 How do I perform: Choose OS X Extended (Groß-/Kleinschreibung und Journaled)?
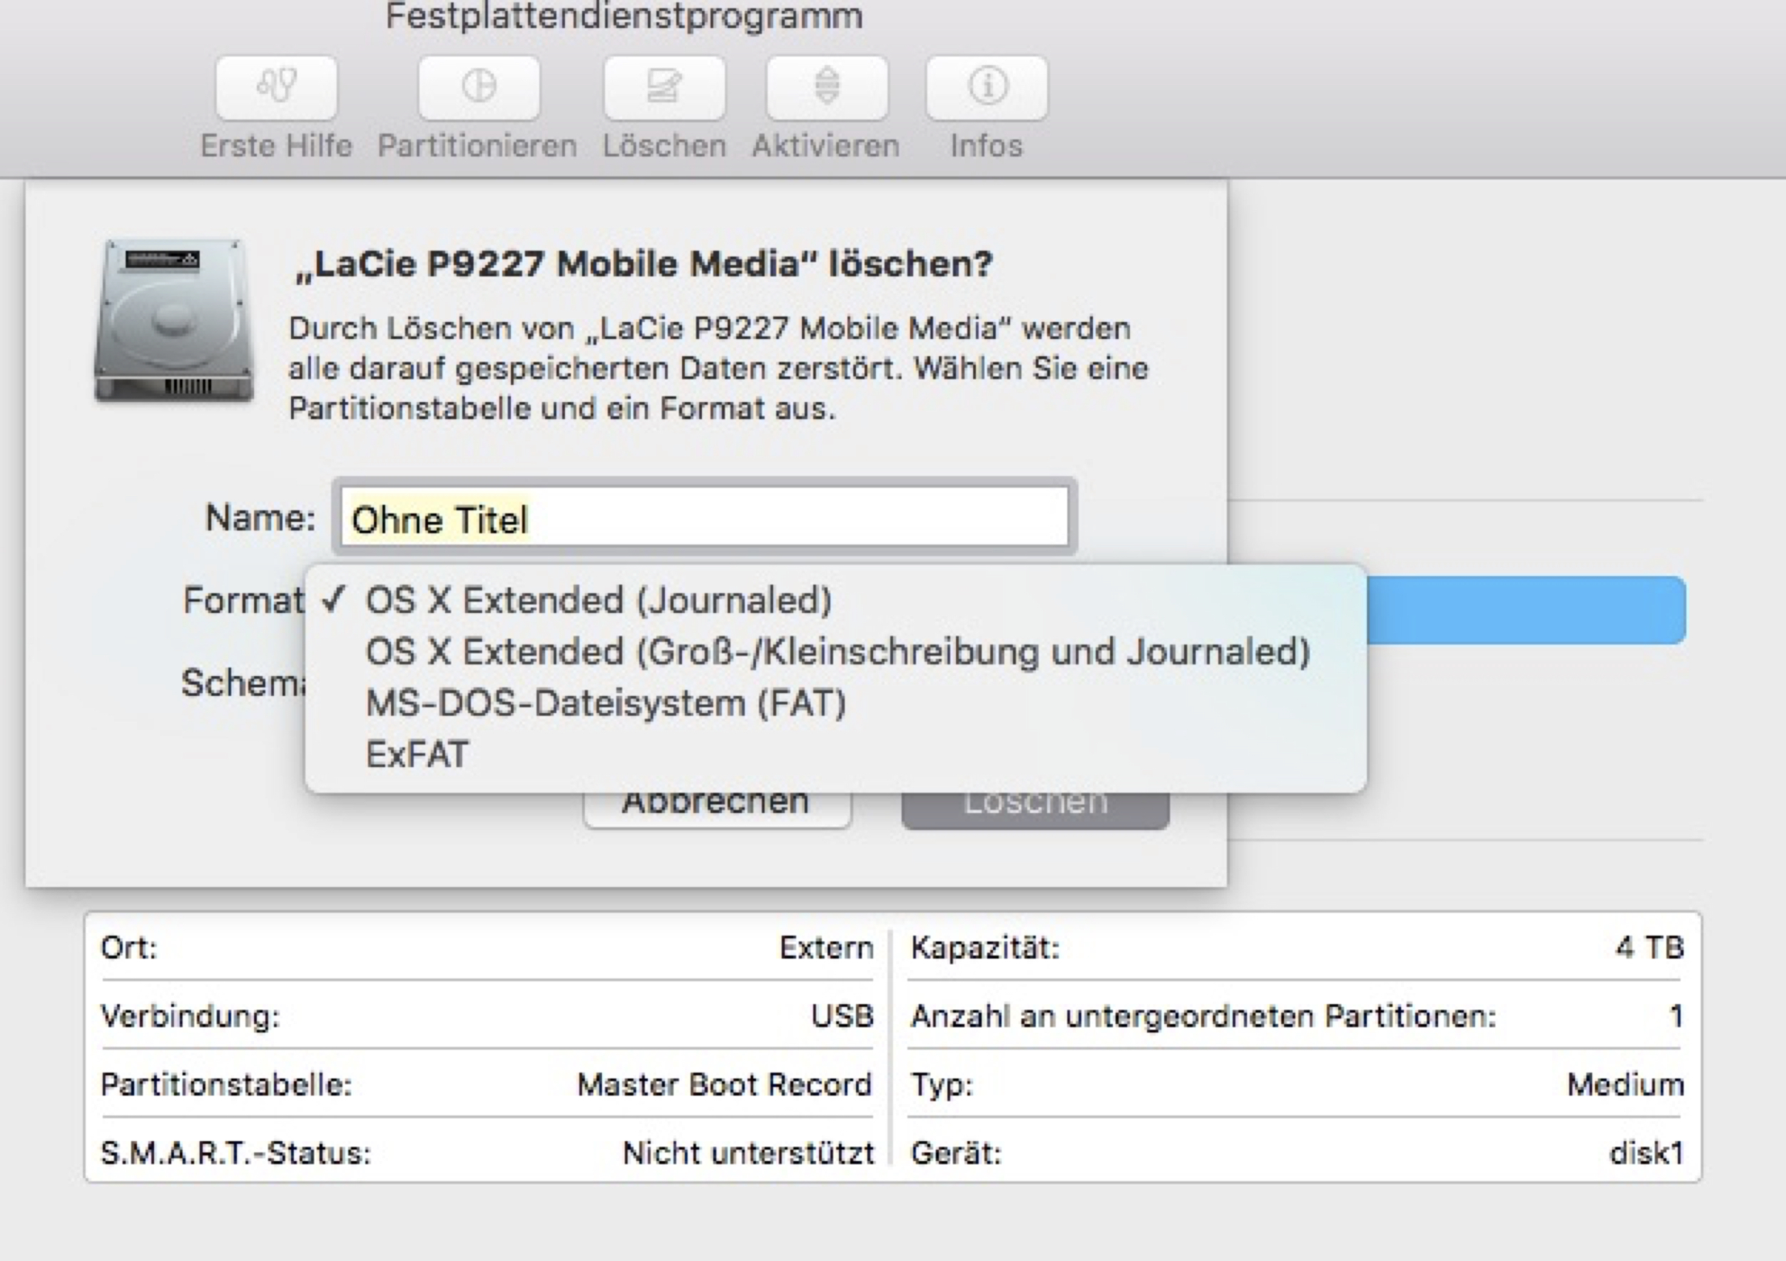(x=835, y=652)
